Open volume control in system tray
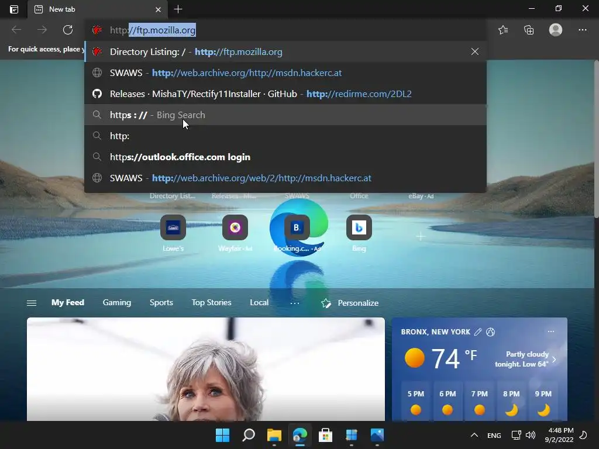This screenshot has height=449, width=599. coord(530,435)
